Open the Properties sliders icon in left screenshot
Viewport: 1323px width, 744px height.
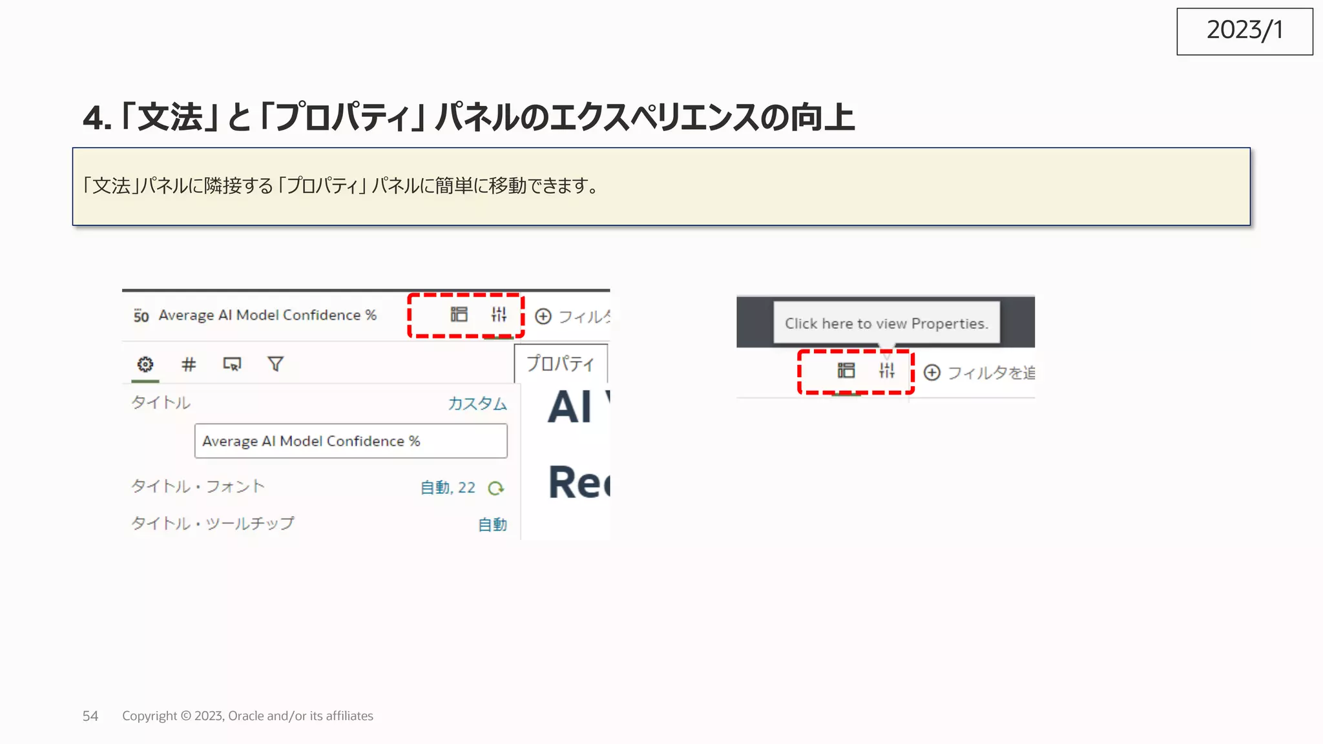[x=499, y=315]
